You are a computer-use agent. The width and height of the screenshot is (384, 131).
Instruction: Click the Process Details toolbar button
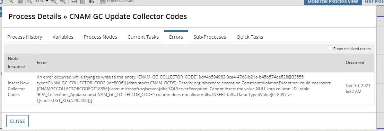(117, 1)
